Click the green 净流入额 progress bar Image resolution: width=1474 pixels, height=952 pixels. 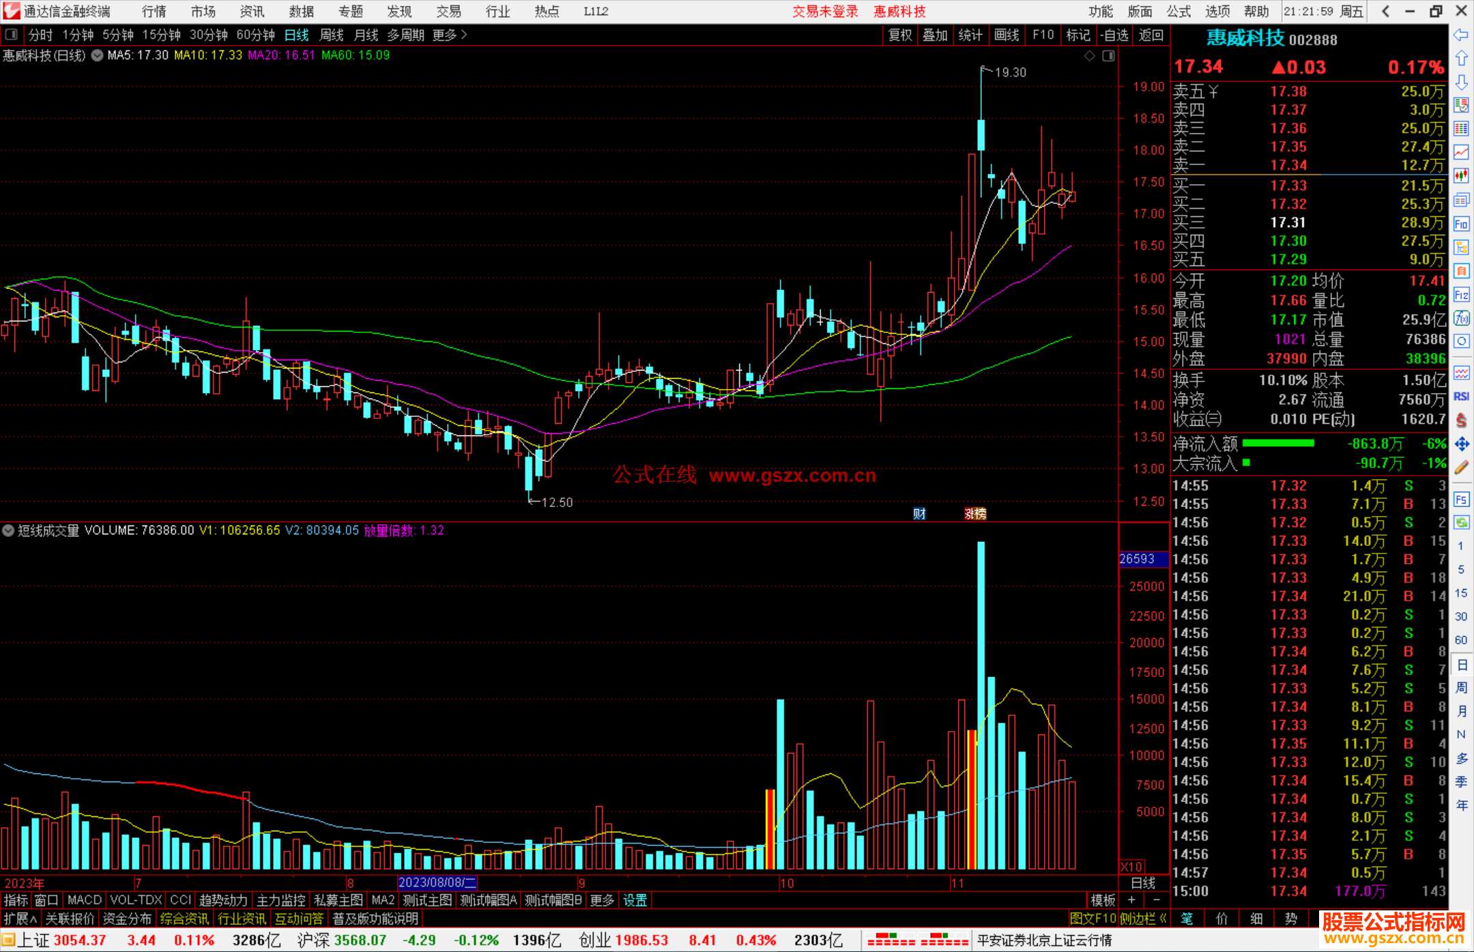[1277, 444]
